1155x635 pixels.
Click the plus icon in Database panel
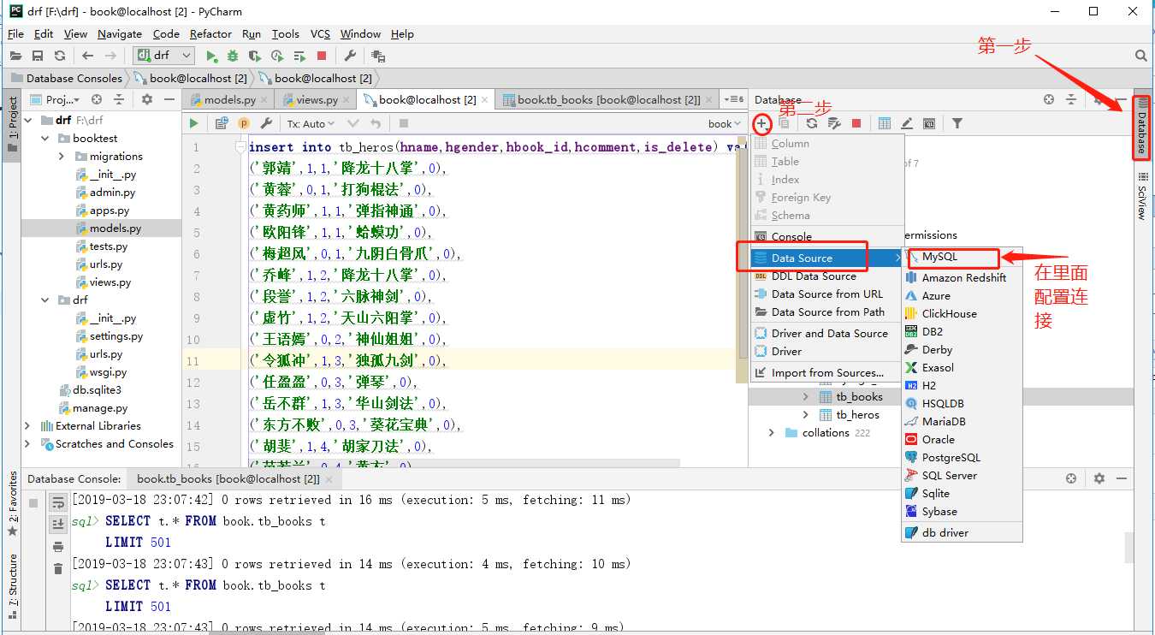point(761,123)
